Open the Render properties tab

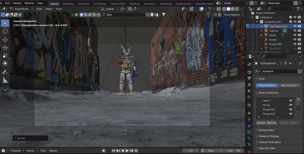(x=249, y=72)
